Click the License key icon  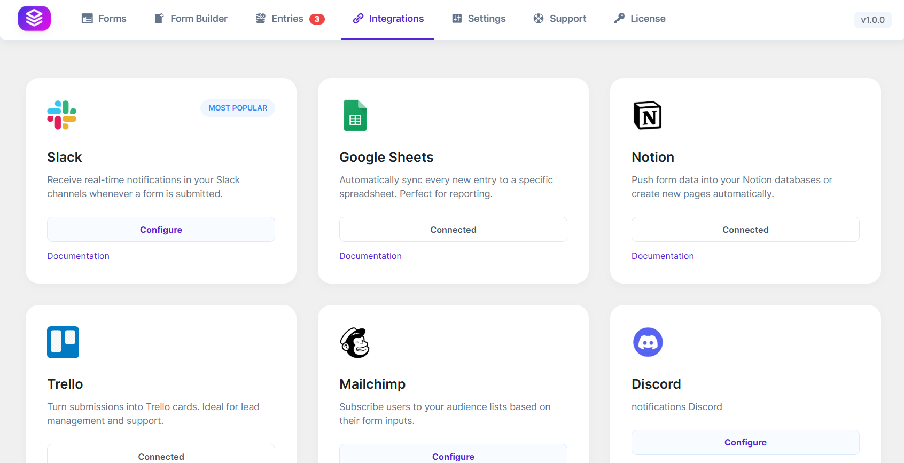point(619,19)
